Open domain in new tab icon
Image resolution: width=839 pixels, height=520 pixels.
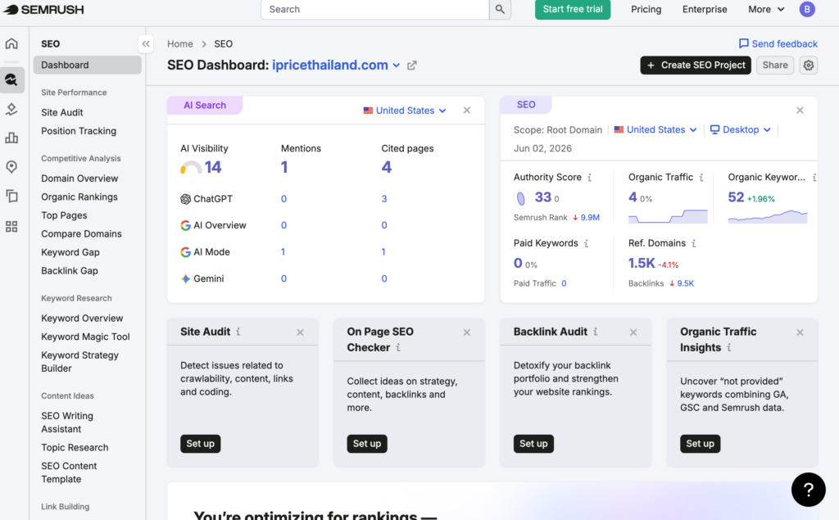click(412, 66)
